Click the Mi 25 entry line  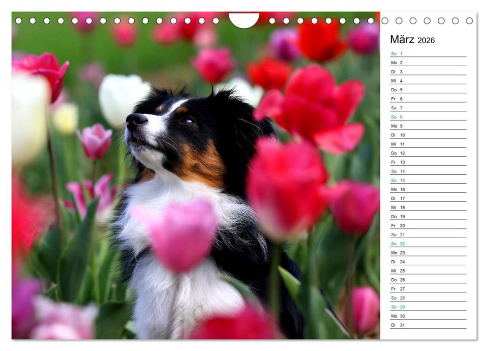click(428, 270)
